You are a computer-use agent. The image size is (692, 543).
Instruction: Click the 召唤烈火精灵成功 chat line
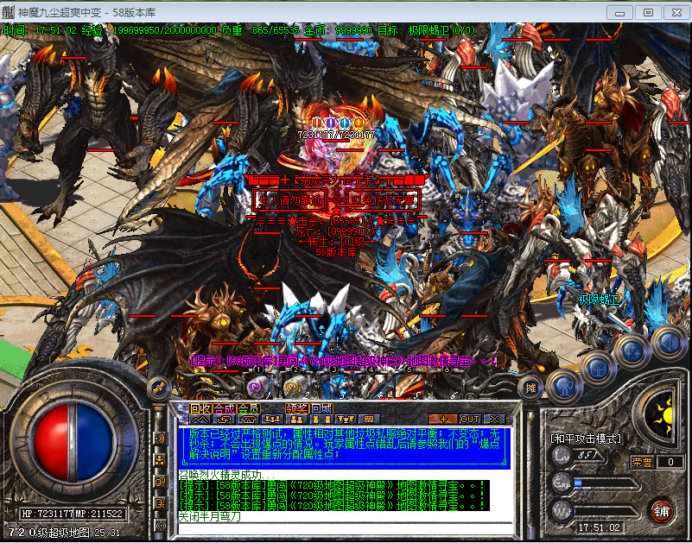[x=226, y=476]
